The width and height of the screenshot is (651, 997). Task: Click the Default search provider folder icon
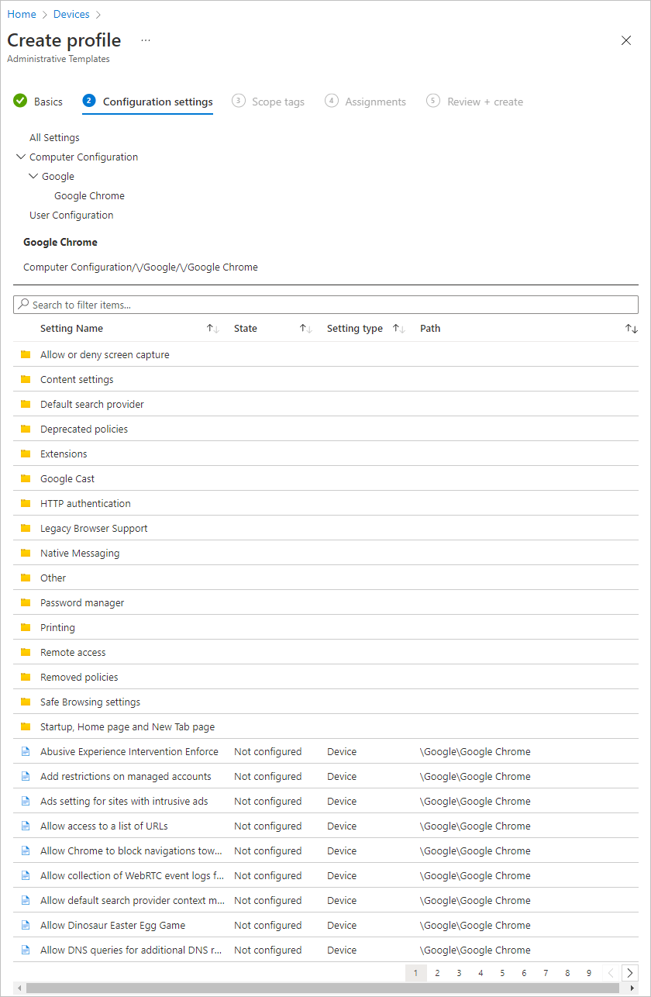point(26,404)
